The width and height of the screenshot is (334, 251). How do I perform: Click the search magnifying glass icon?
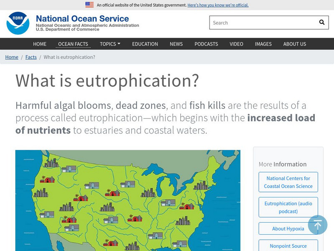[x=321, y=22]
